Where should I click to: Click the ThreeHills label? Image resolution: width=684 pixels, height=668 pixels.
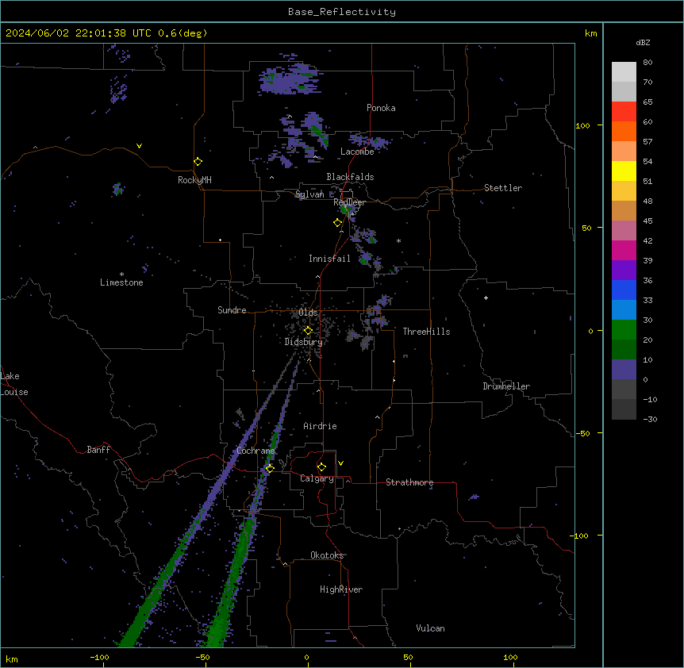click(x=426, y=332)
